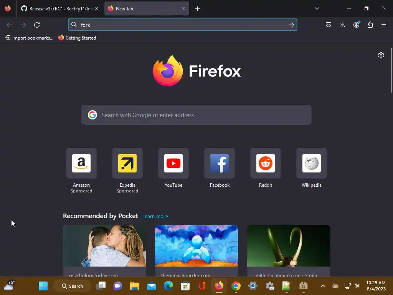Expand the list all tabs dropdown
The width and height of the screenshot is (393, 295).
[x=317, y=8]
